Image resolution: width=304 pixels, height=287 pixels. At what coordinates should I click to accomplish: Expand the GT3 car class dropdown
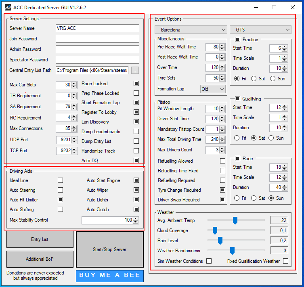(x=260, y=30)
